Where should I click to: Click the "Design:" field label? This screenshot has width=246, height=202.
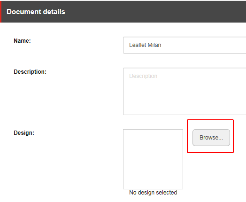click(x=24, y=133)
